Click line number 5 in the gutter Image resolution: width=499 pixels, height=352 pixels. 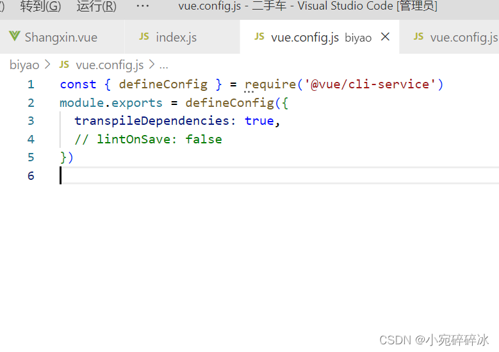(x=31, y=157)
